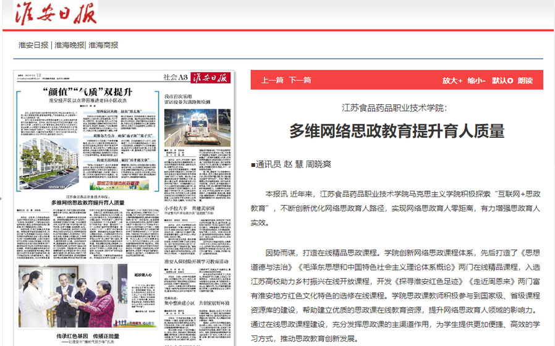Start read-aloud with 朗读
Screen dimensions: 555x346
click(525, 80)
